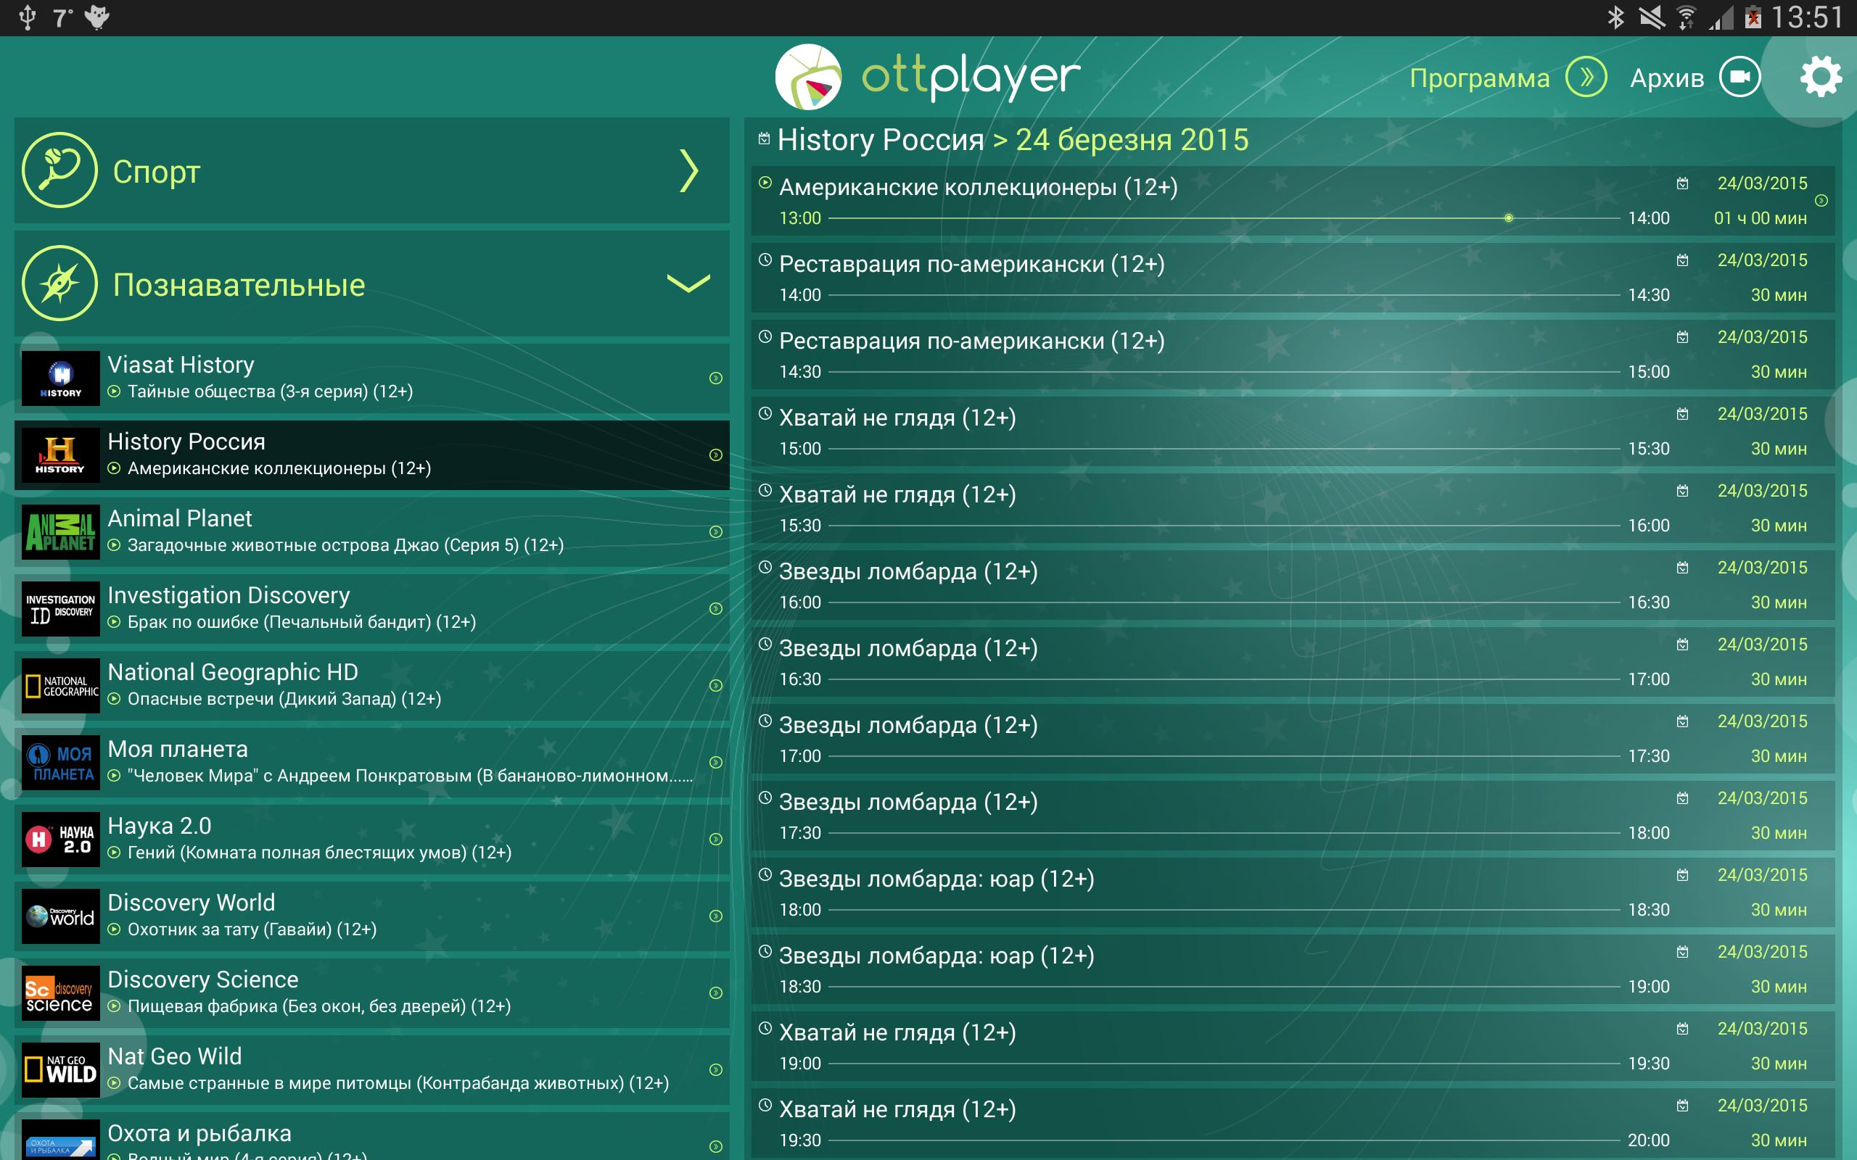The height and width of the screenshot is (1160, 1857).
Task: Select Discovery Science channel logo
Action: click(x=61, y=993)
